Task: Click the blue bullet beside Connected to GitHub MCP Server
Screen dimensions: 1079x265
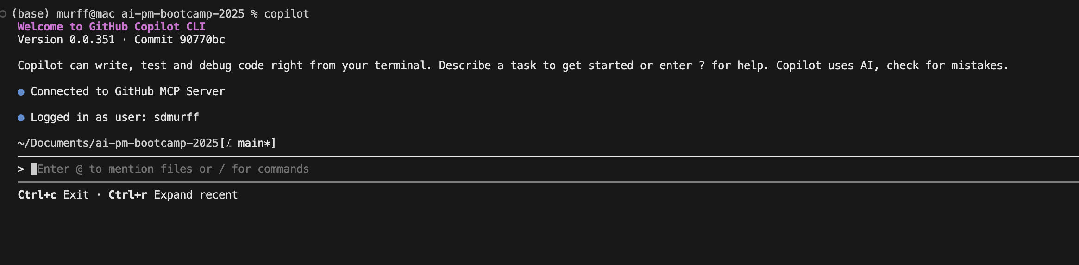Action: 21,92
